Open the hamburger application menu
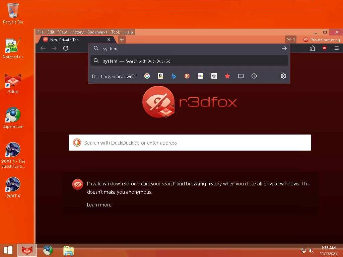This screenshot has width=343, height=257. (x=336, y=48)
